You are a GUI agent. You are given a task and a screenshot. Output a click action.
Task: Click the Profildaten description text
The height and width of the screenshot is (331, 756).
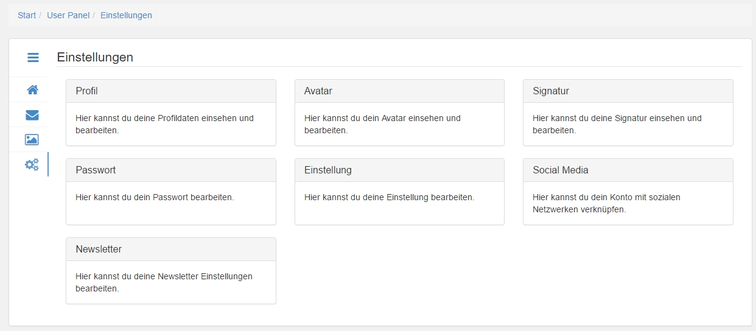point(164,124)
